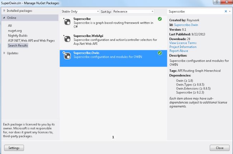Click the Owin (≥ 1.0) dependency

[x=184, y=81]
